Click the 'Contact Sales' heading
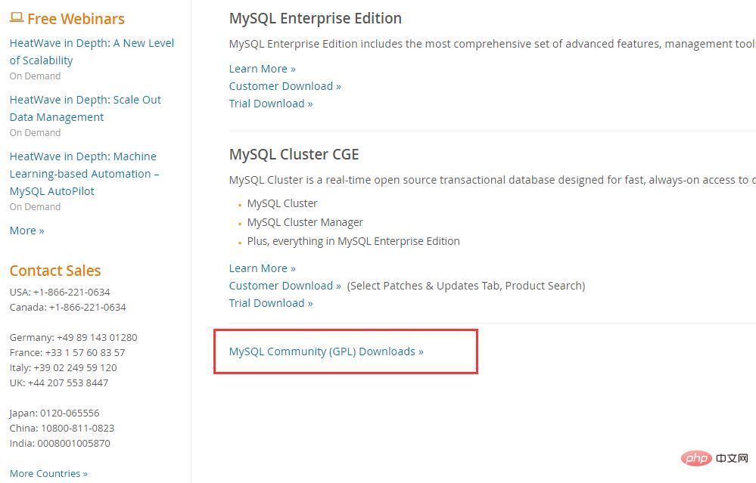Screen dimensions: 756x483 click(x=55, y=271)
